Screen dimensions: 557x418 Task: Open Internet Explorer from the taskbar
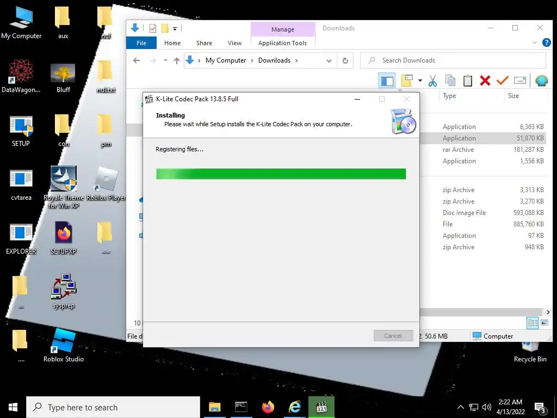point(294,407)
